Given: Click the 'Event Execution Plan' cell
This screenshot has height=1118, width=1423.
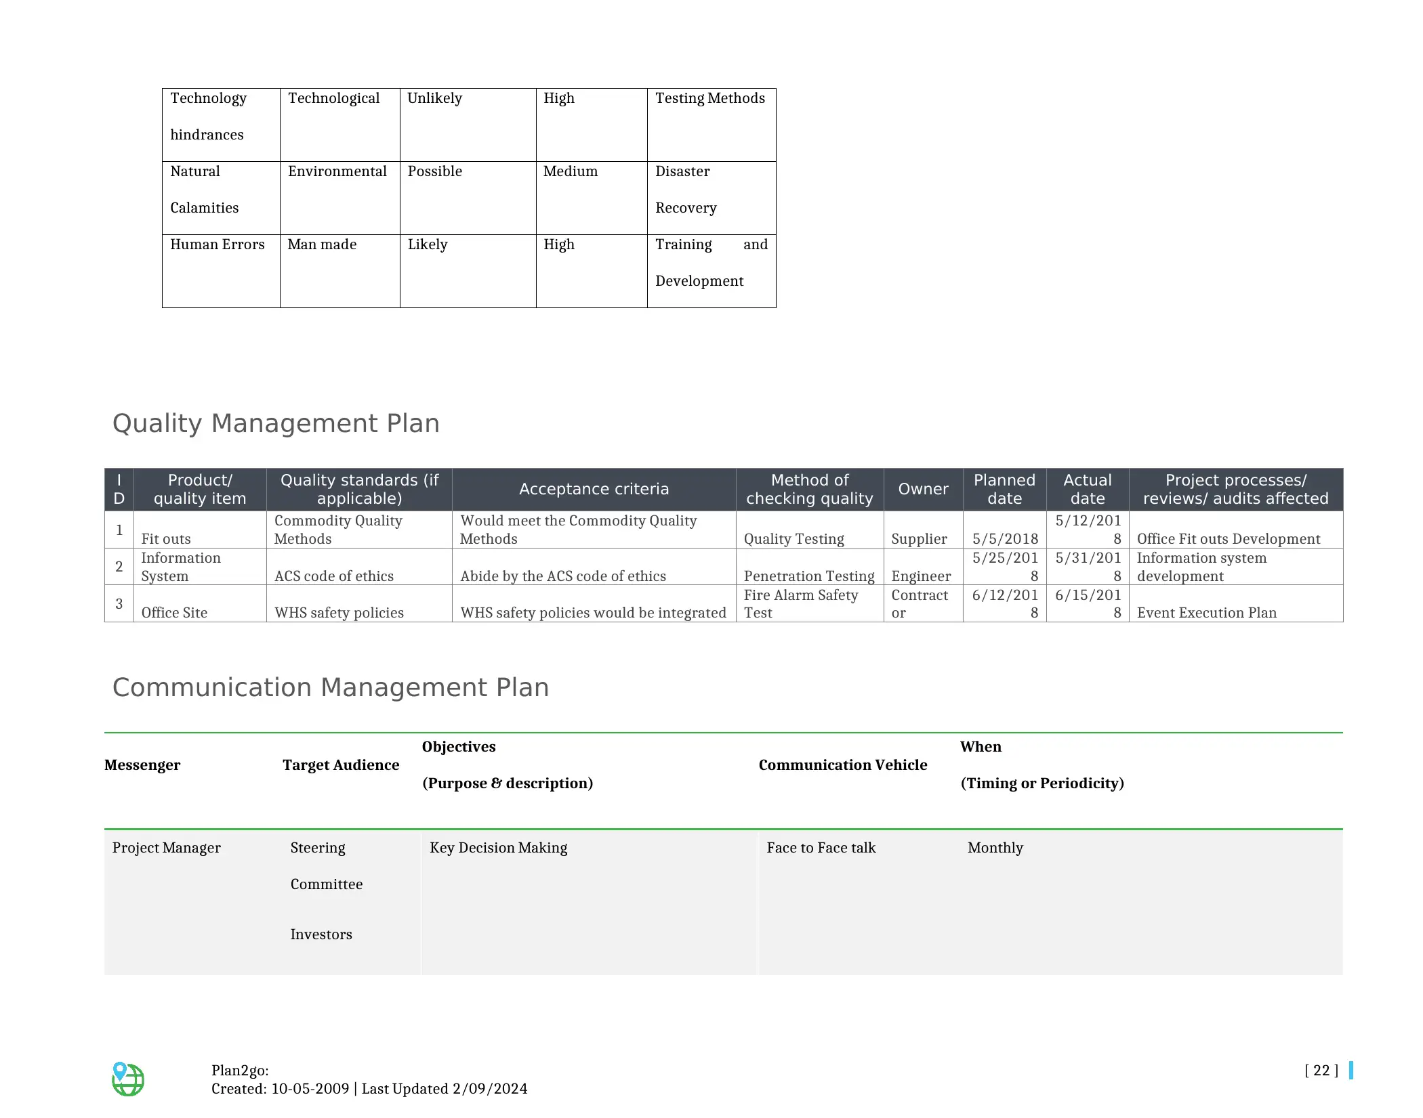Looking at the screenshot, I should coord(1236,603).
